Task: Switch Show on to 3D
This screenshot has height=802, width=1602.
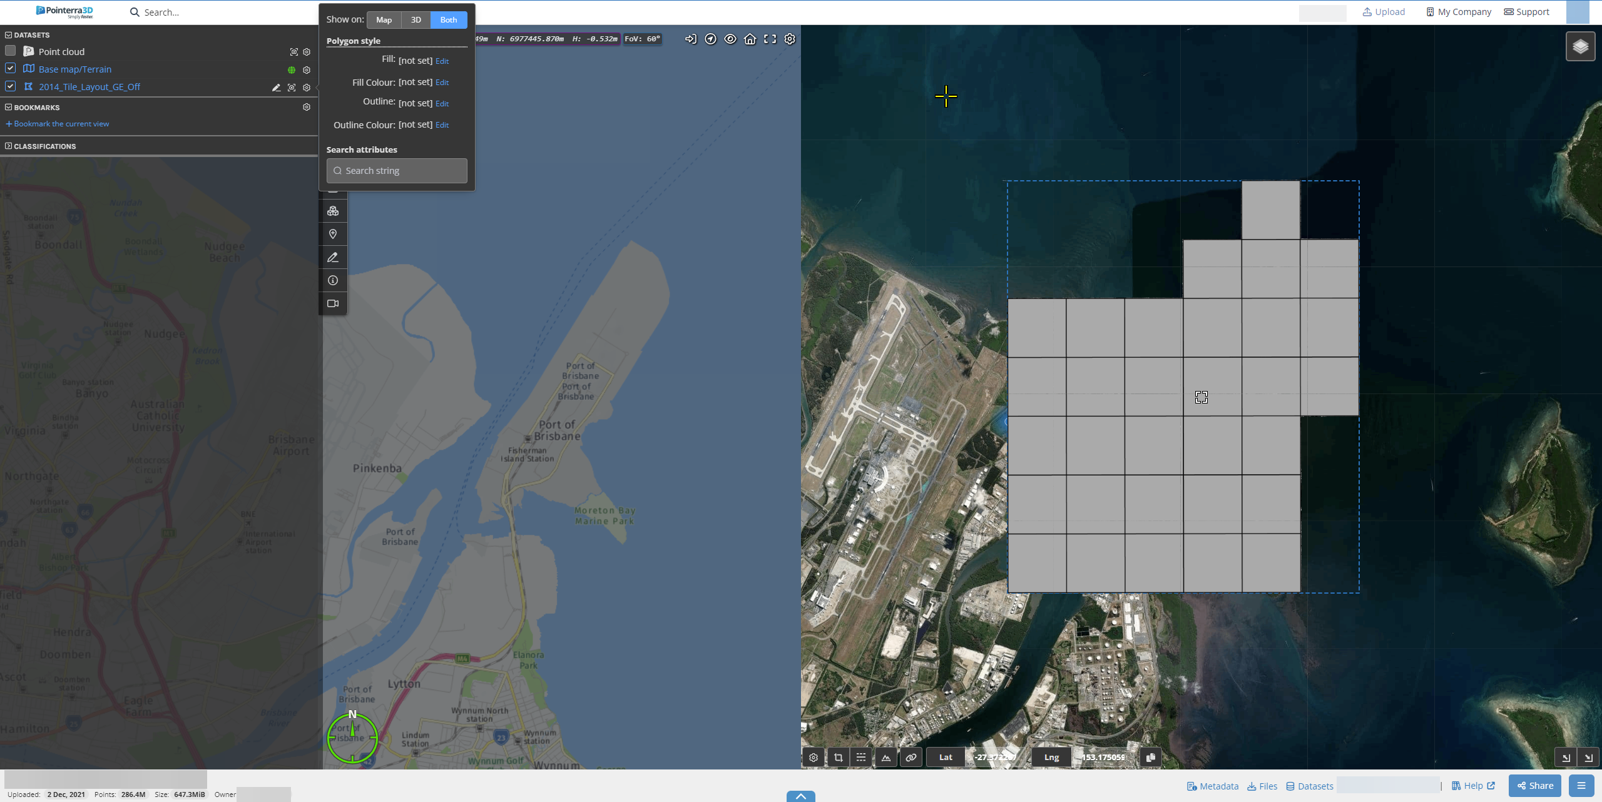Action: [416, 20]
